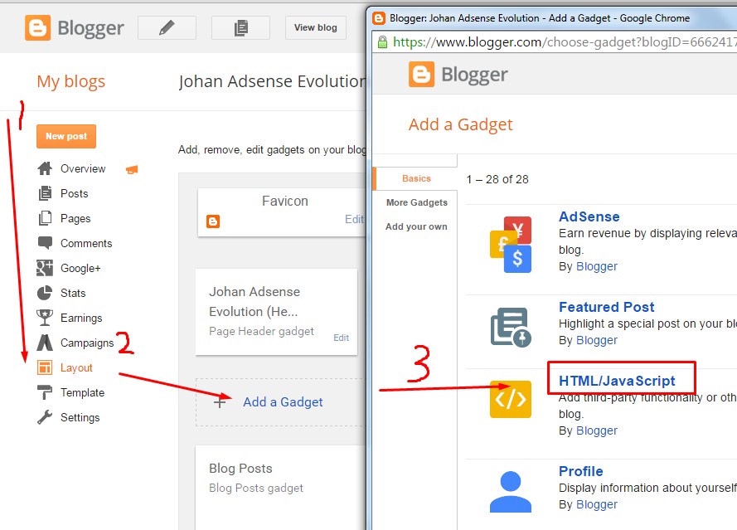Click the Stats pie chart icon

click(45, 293)
